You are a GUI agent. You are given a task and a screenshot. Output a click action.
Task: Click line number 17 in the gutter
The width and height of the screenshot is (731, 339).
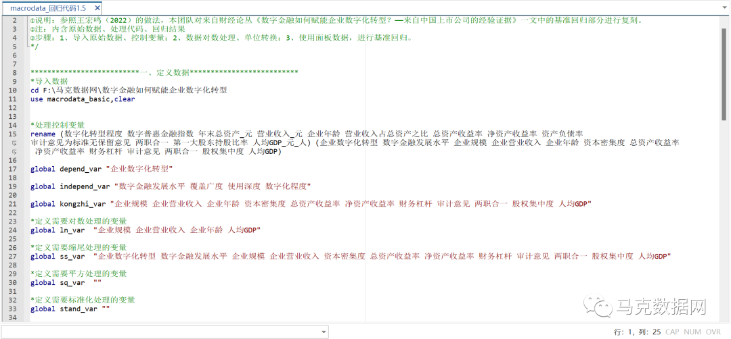(13, 169)
